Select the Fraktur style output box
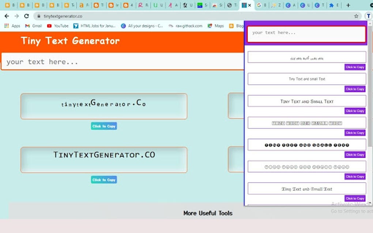 point(307,188)
